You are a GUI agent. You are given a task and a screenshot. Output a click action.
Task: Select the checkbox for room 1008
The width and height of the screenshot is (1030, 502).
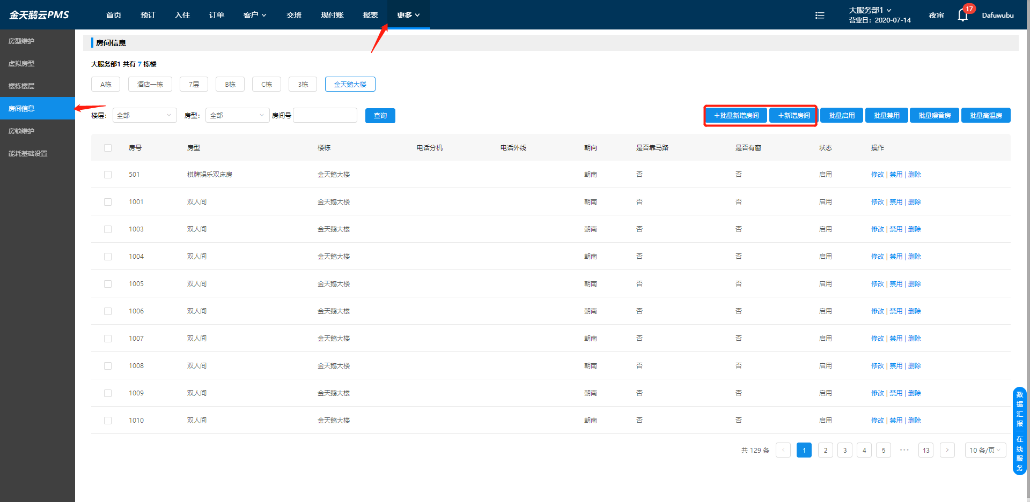(x=108, y=366)
